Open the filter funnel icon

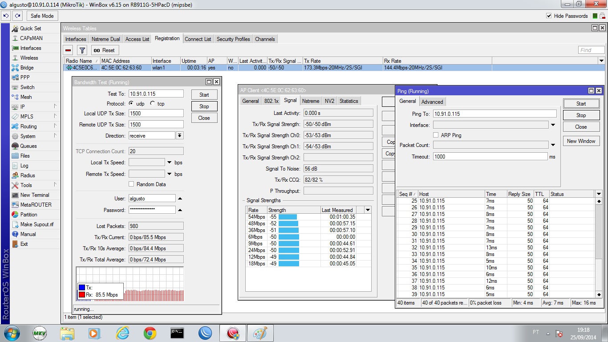82,50
